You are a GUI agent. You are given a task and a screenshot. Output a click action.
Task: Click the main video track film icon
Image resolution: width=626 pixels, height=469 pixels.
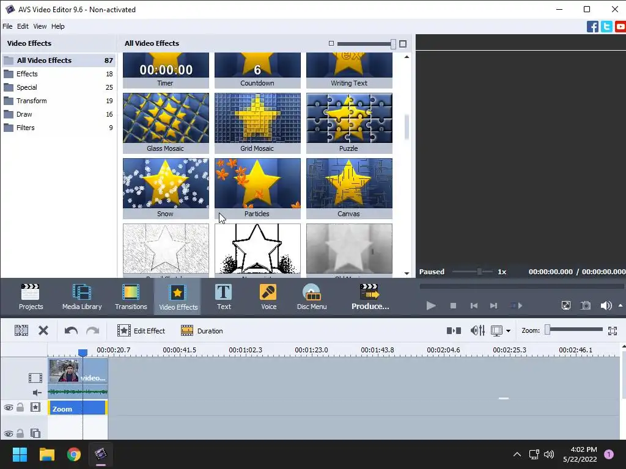[x=35, y=377]
